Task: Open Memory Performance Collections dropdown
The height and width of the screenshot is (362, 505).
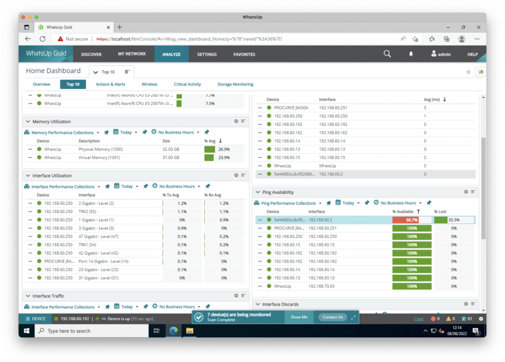Action: tap(98, 133)
